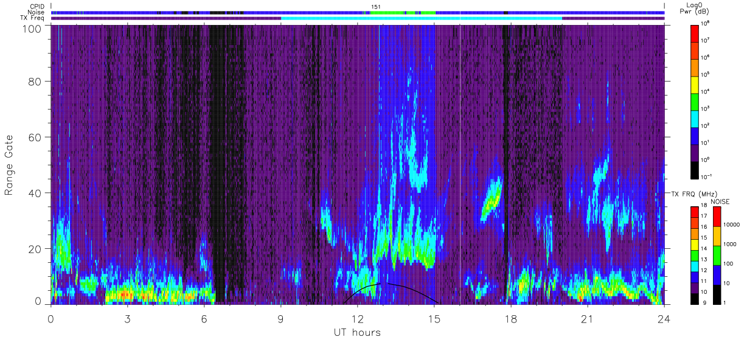The height and width of the screenshot is (345, 747).
Task: Click the 3 tick on the UT hours axis
Action: pyautogui.click(x=127, y=319)
